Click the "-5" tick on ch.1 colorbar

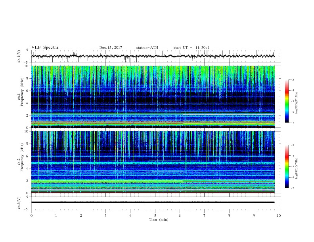292,101
